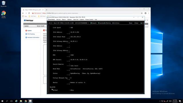Screen dimensions: 183x103
Task: Go forward in Chrome browser
Action: pos(26,13)
